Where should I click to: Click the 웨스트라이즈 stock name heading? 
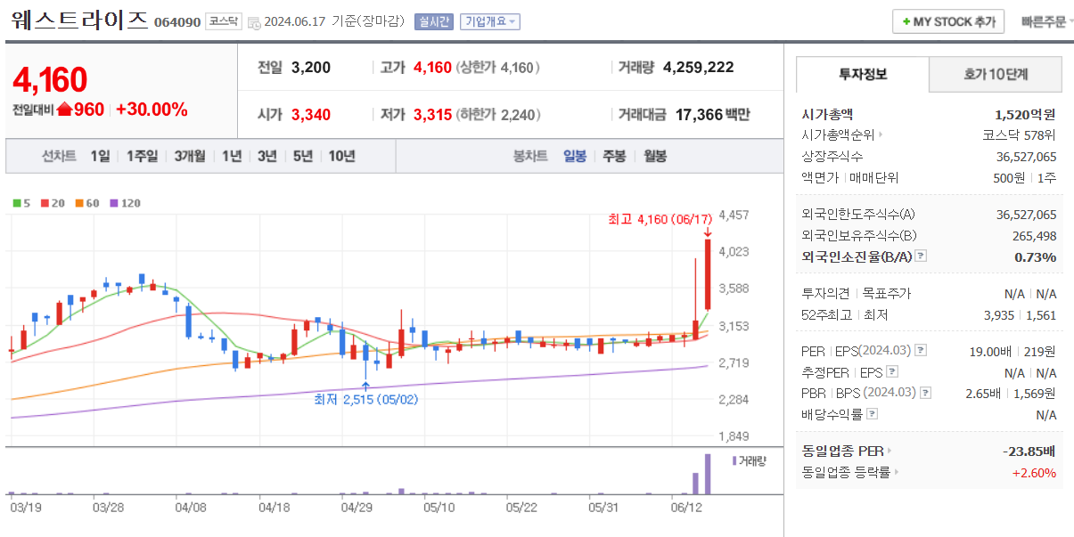point(80,21)
